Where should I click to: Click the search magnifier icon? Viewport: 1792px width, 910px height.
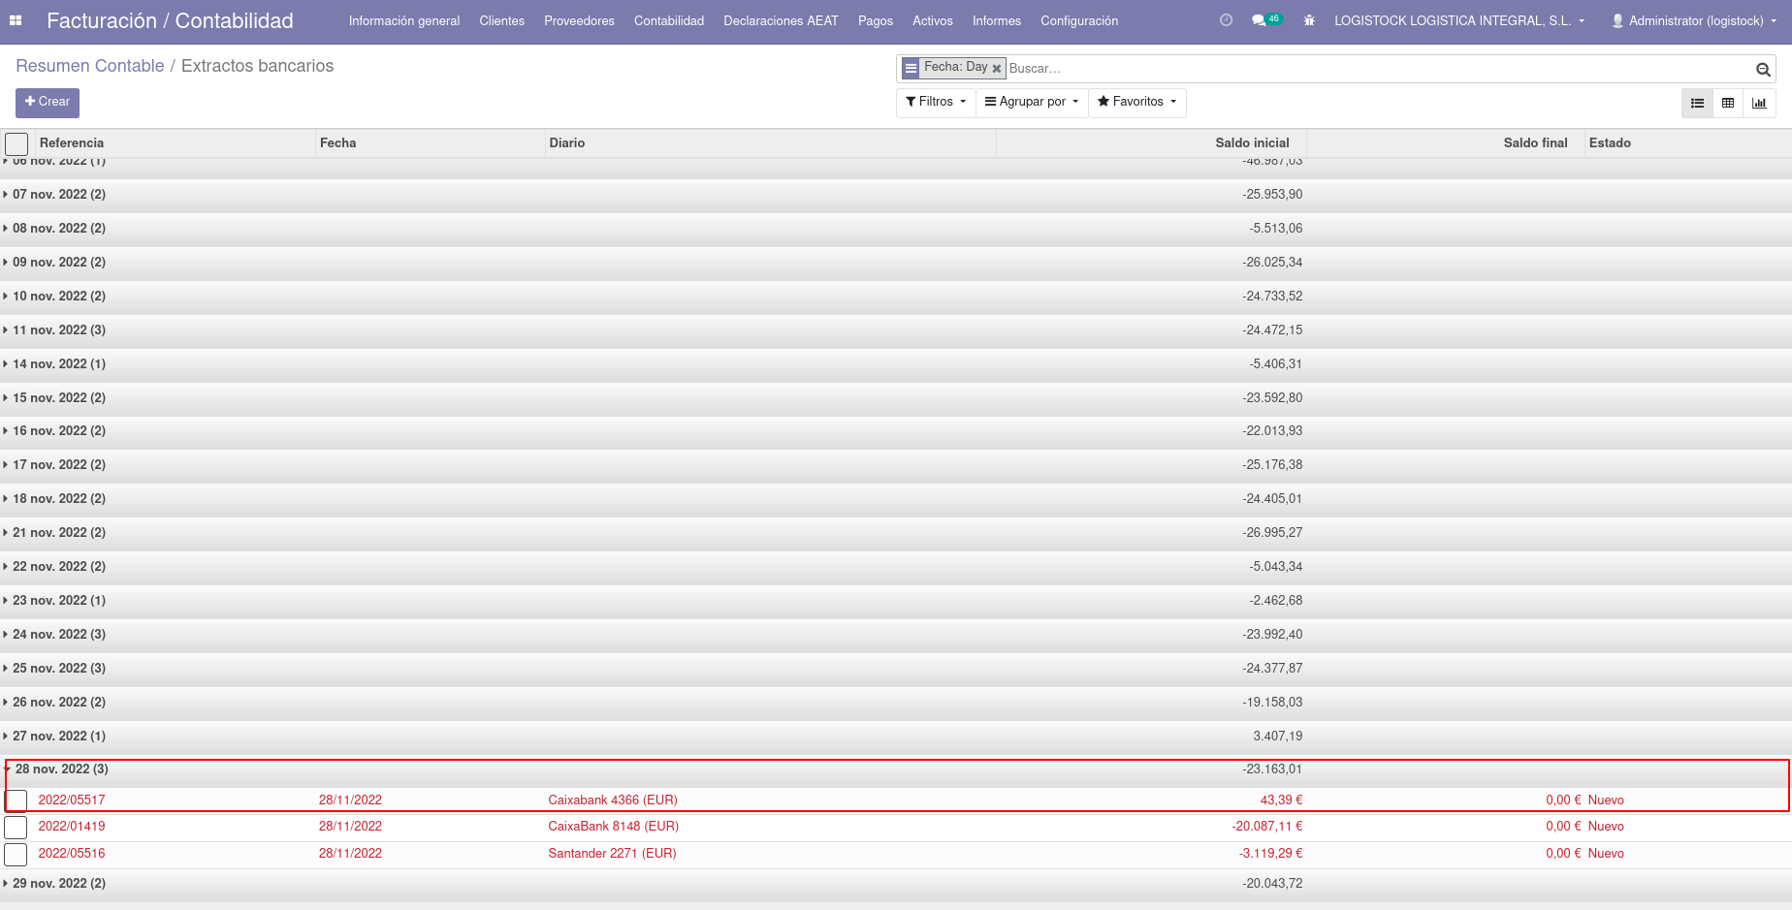pos(1763,69)
